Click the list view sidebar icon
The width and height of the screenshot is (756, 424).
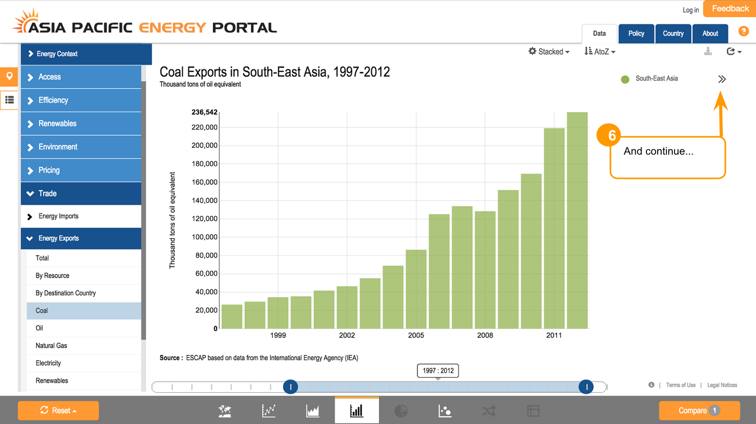[9, 100]
